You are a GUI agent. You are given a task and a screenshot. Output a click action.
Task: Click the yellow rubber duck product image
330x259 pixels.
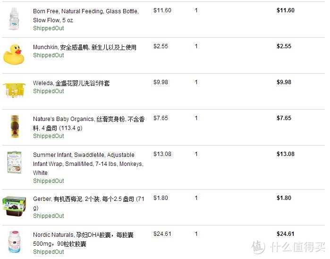tap(14, 54)
